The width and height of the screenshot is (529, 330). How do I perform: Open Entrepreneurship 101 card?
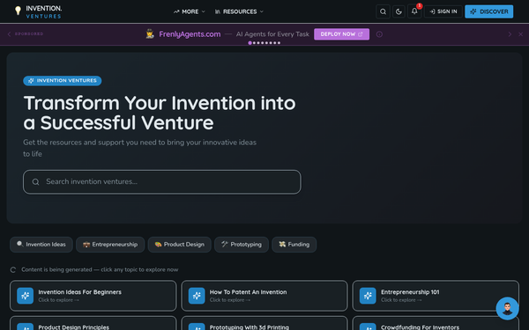click(x=436, y=296)
